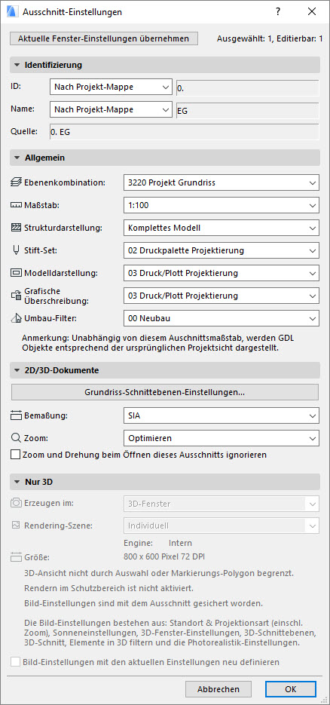Viewport: 330px width, 705px height.
Task: Open the Umbau-Filter 00 Neubau dropdown
Action: coord(221,318)
